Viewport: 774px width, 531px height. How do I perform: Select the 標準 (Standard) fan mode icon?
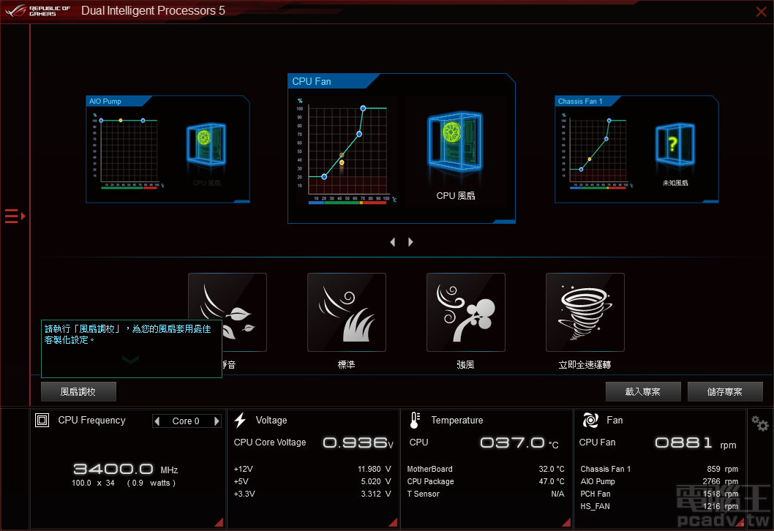(346, 312)
